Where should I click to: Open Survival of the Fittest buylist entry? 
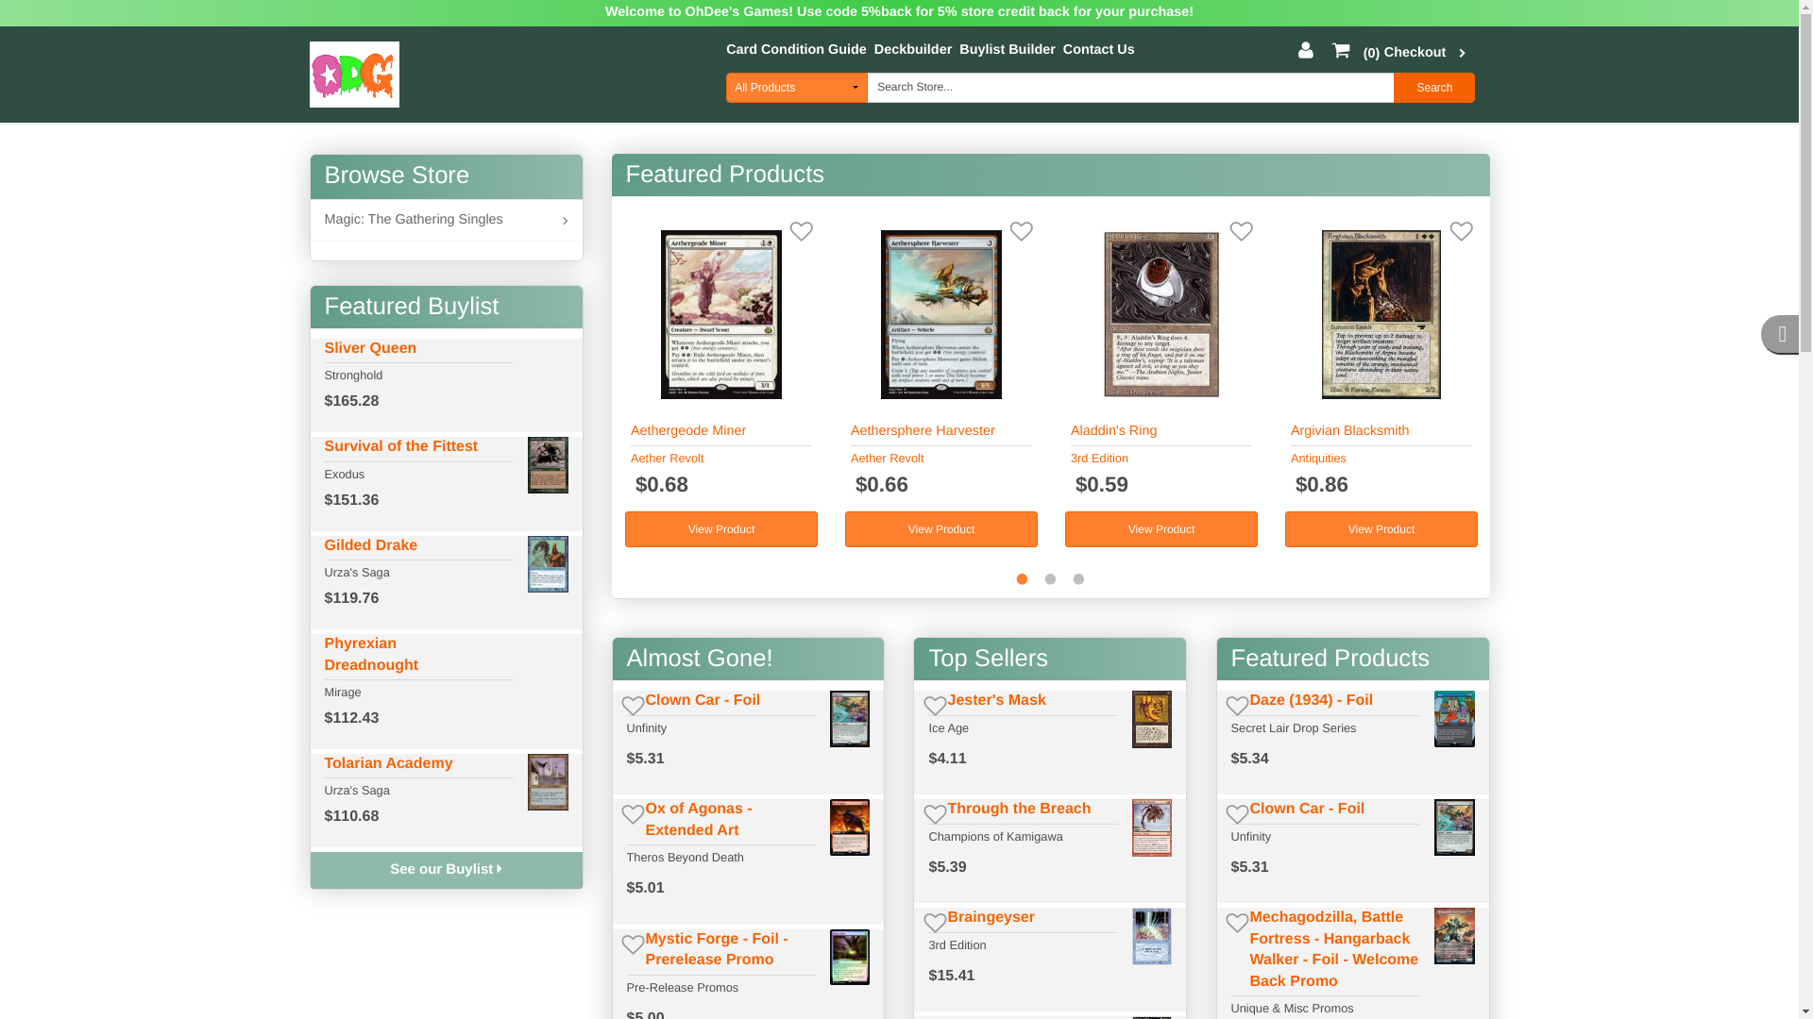point(401,446)
